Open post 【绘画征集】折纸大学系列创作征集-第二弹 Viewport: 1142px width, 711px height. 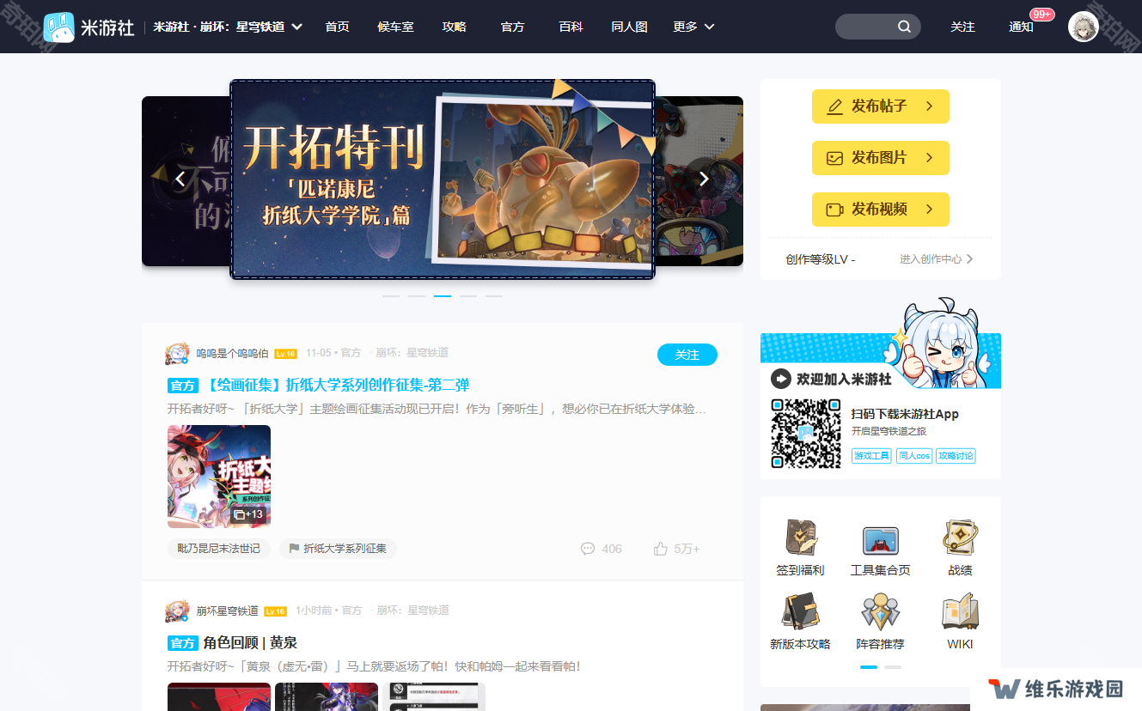coord(337,385)
